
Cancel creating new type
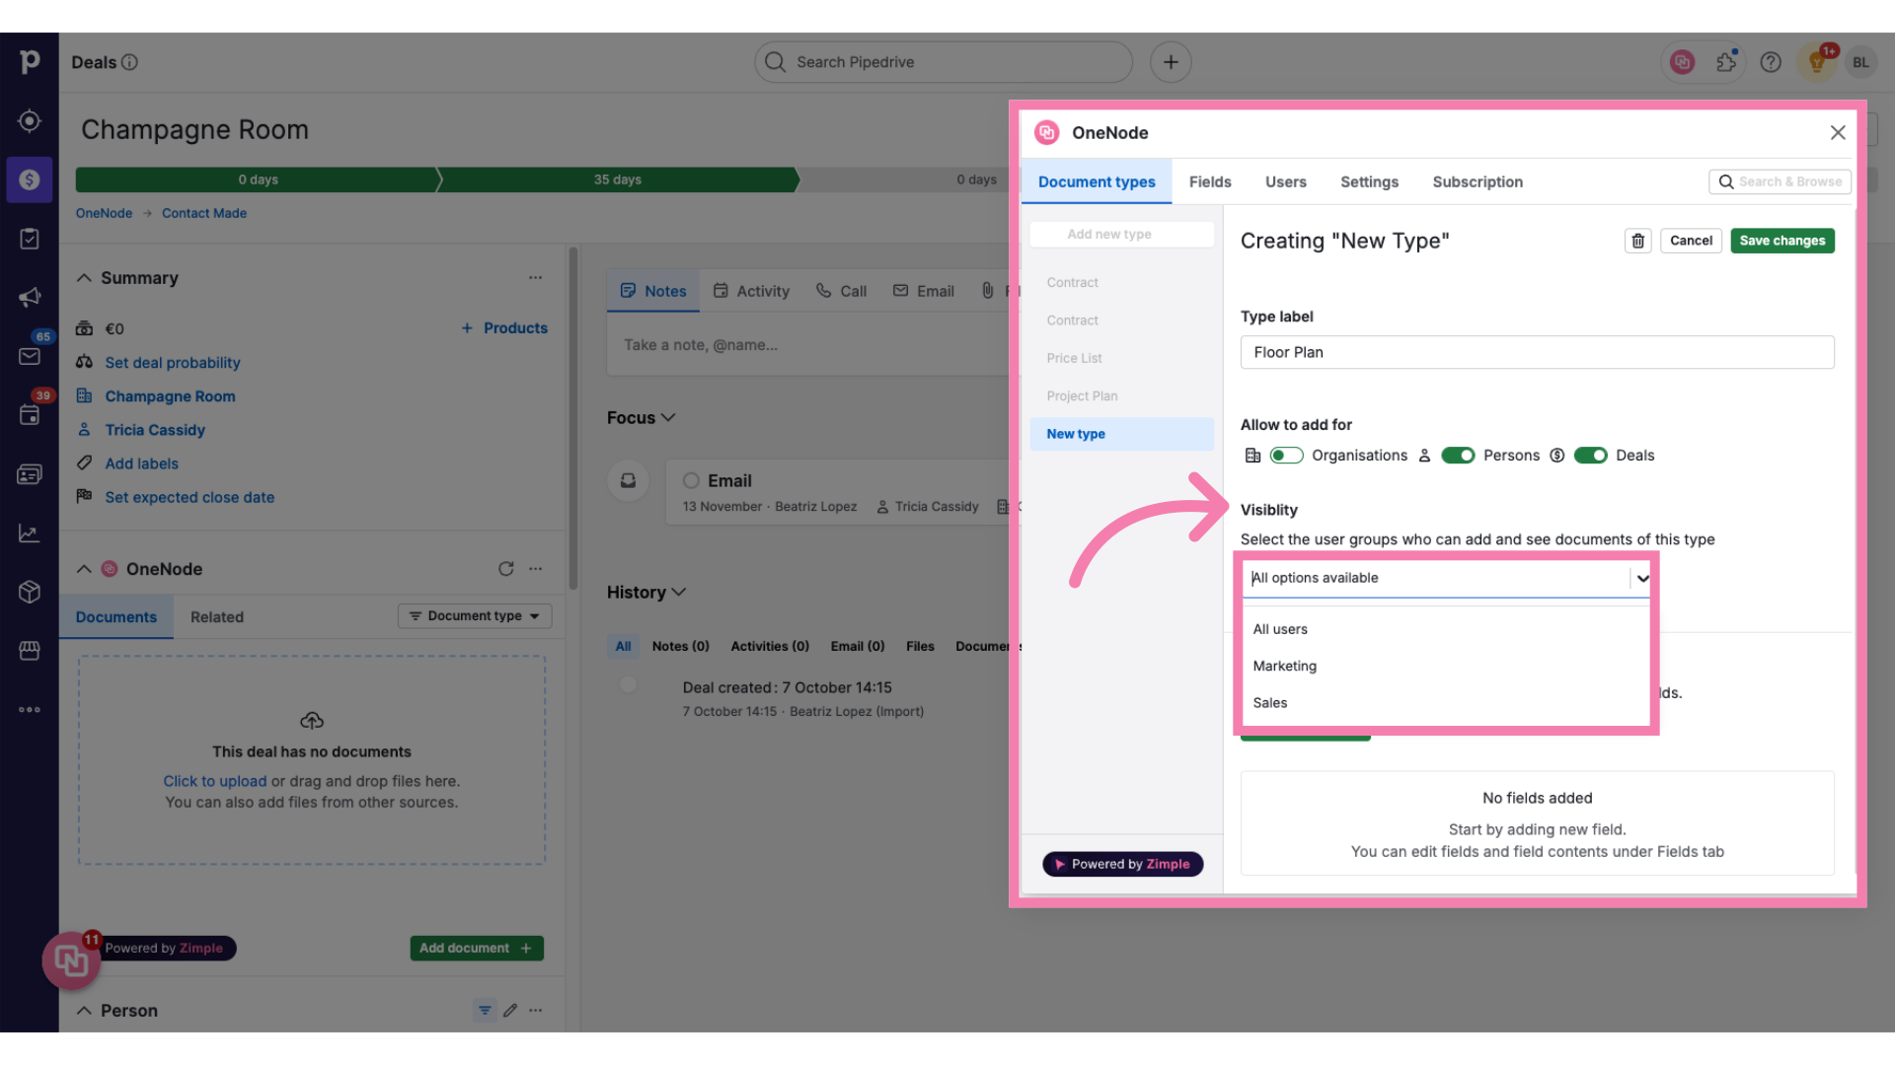1691,241
